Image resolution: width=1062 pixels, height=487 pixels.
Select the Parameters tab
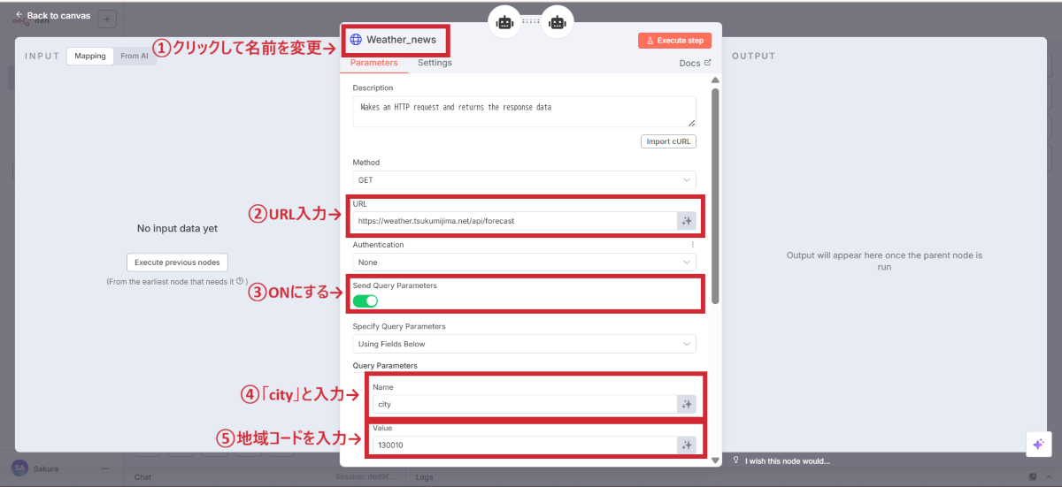(373, 63)
